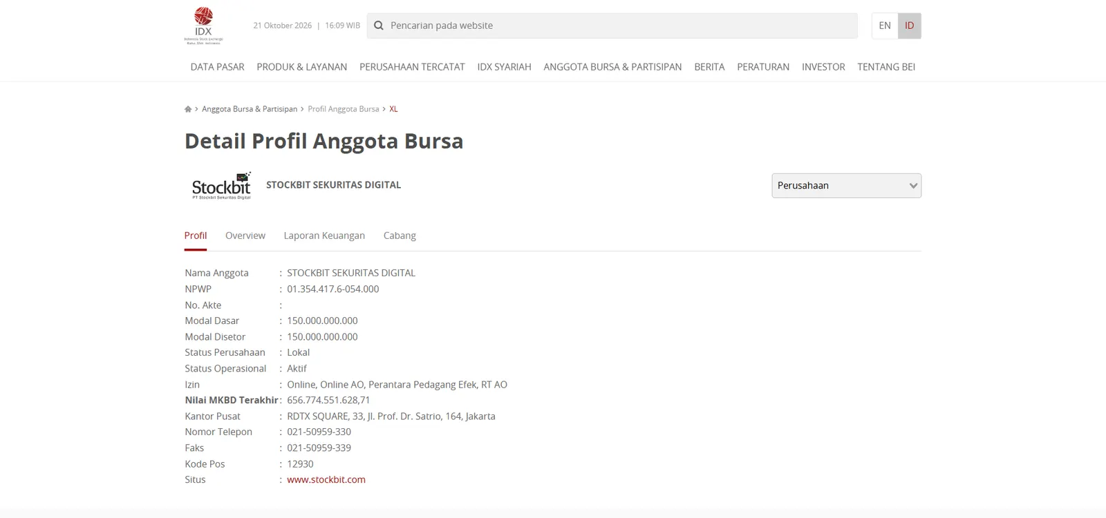Go to the home breadcrumb icon
The image size is (1106, 518).
188,109
